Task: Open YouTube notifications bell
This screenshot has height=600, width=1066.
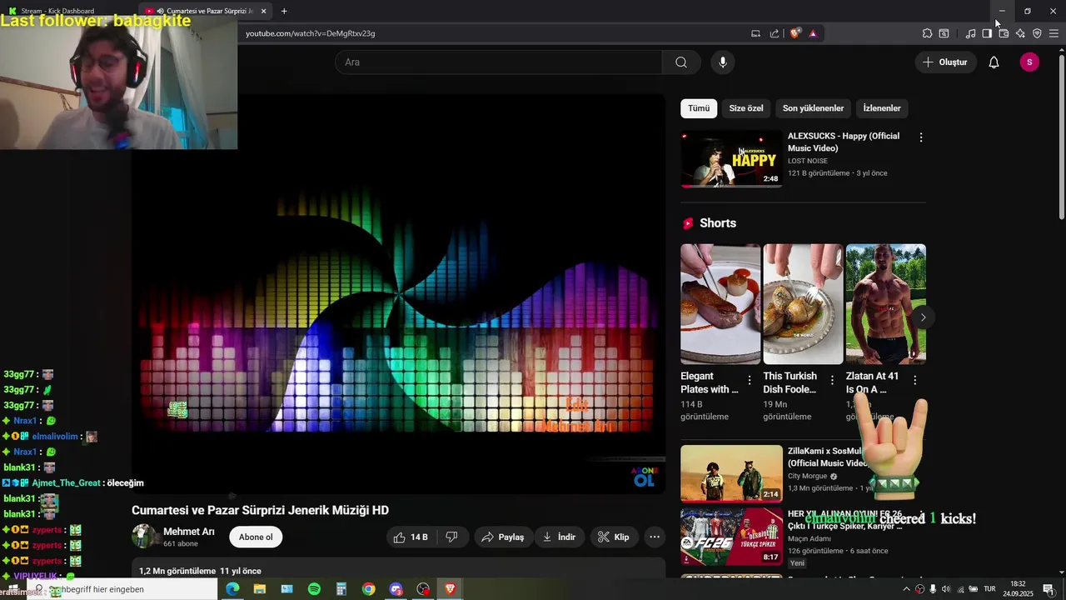Action: [994, 62]
